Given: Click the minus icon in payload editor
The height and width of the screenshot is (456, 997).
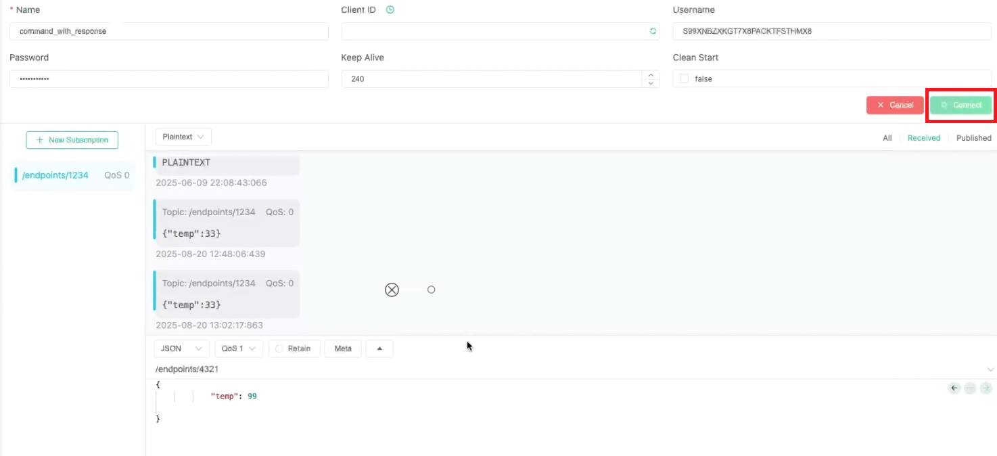Looking at the screenshot, I should 970,388.
